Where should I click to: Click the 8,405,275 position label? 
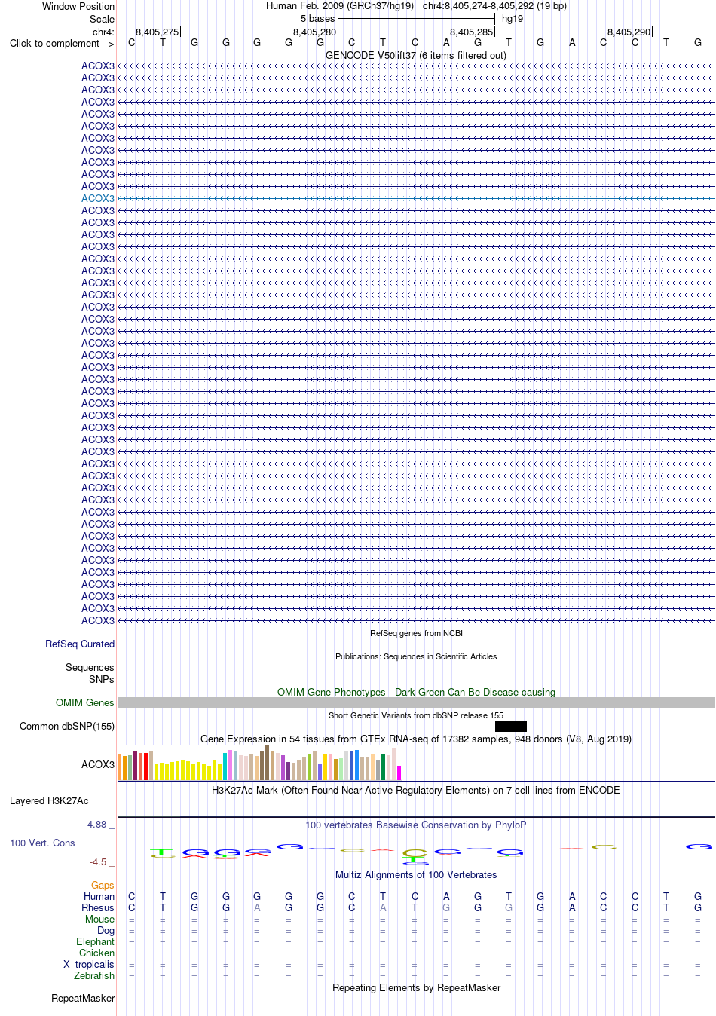pyautogui.click(x=158, y=32)
